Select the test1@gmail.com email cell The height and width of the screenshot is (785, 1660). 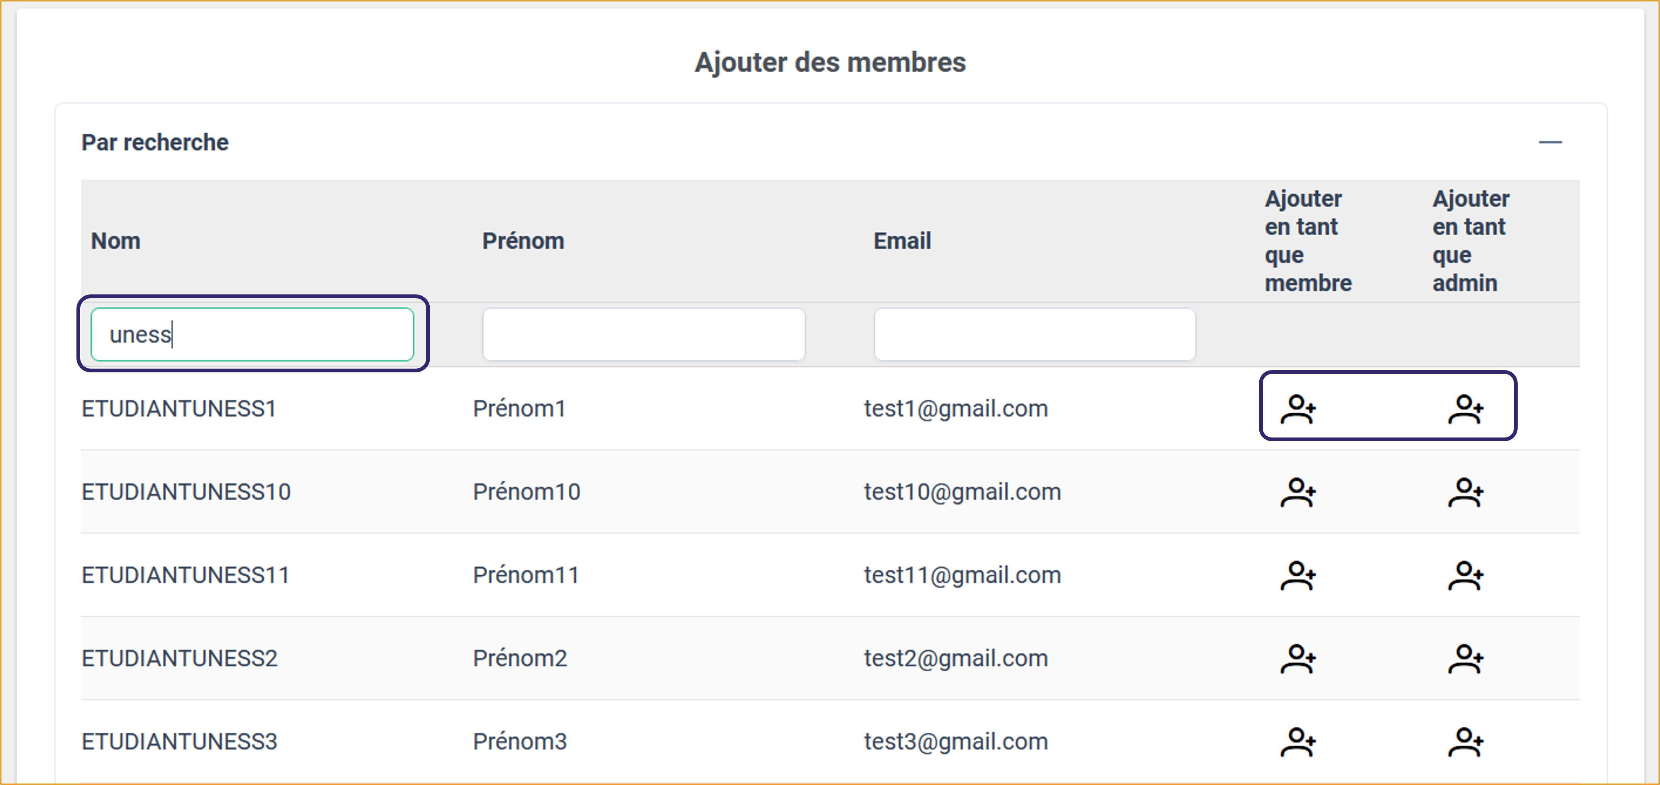coord(956,409)
